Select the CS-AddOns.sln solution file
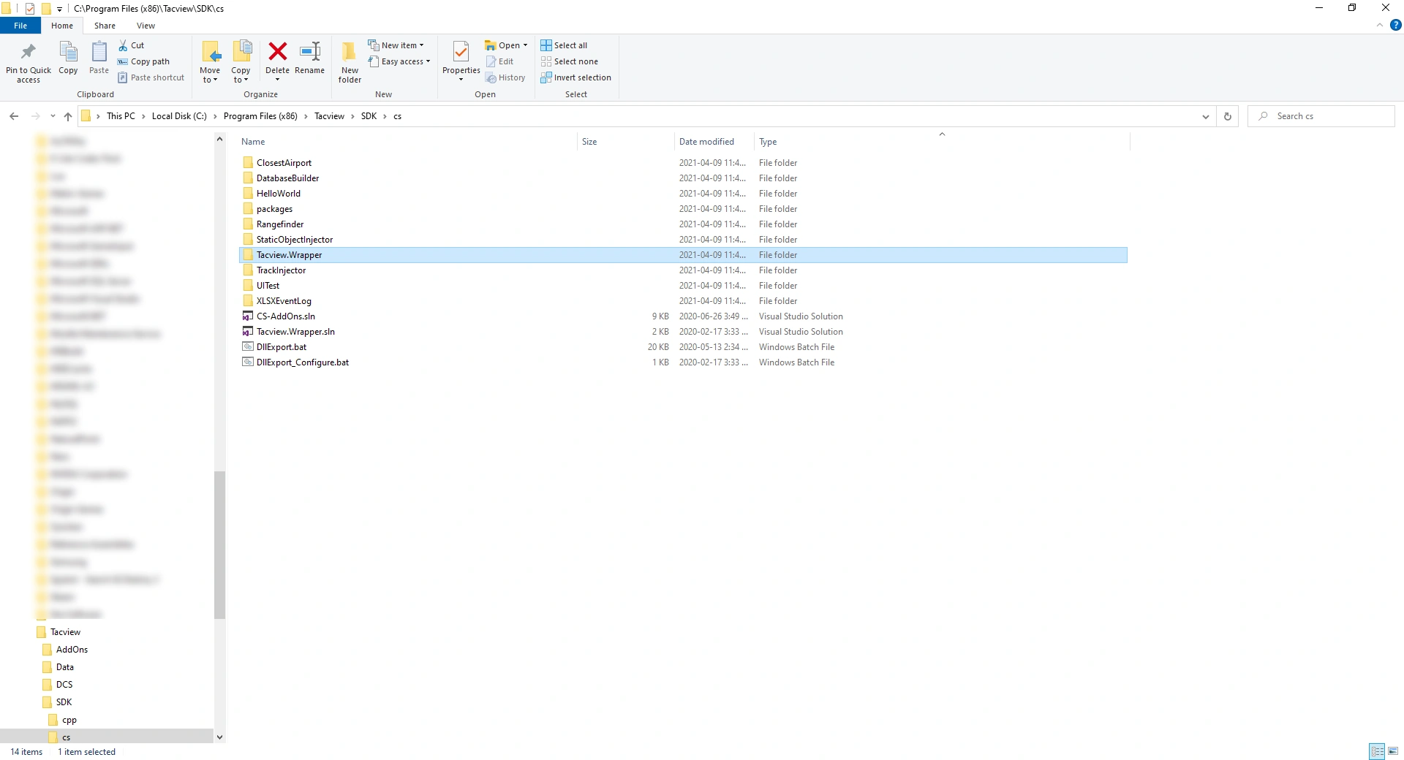1404x760 pixels. (285, 316)
